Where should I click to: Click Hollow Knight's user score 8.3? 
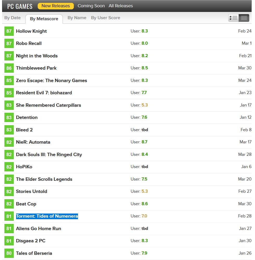[x=145, y=31]
